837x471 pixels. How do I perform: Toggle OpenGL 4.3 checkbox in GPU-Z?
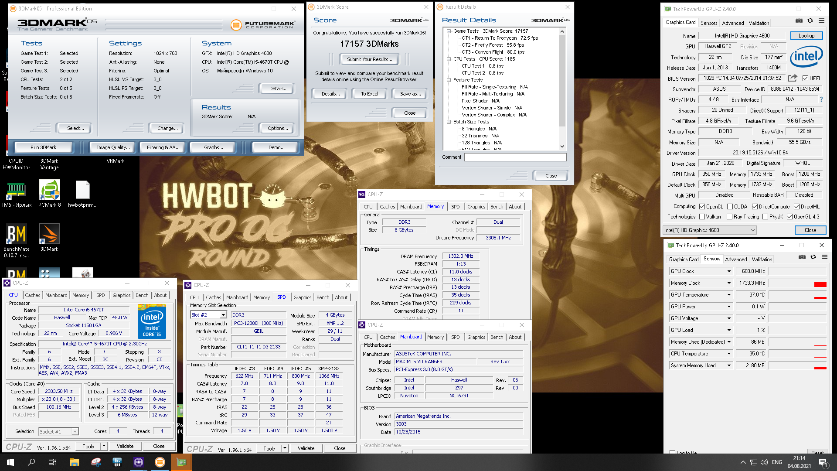(x=789, y=217)
